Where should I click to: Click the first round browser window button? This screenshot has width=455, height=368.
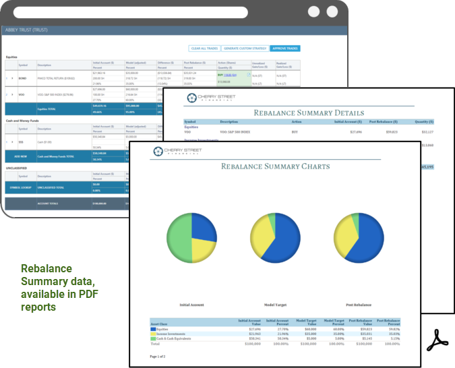click(x=313, y=11)
